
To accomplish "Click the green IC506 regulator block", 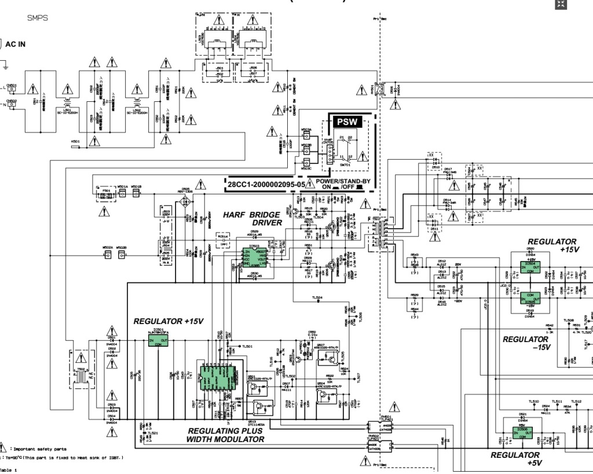I will tap(522, 433).
